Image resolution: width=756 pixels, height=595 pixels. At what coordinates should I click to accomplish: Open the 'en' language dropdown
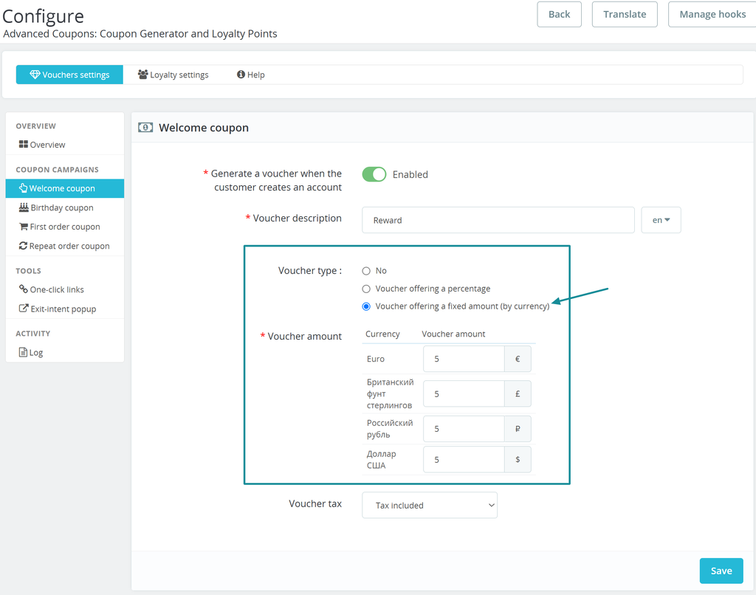[x=661, y=220]
